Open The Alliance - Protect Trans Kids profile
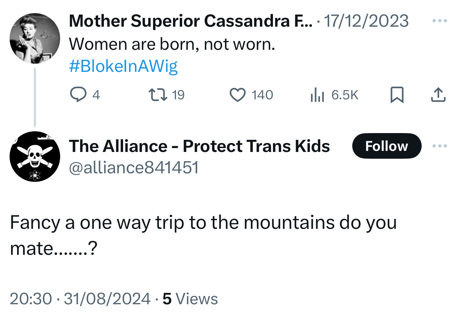 pos(199,146)
